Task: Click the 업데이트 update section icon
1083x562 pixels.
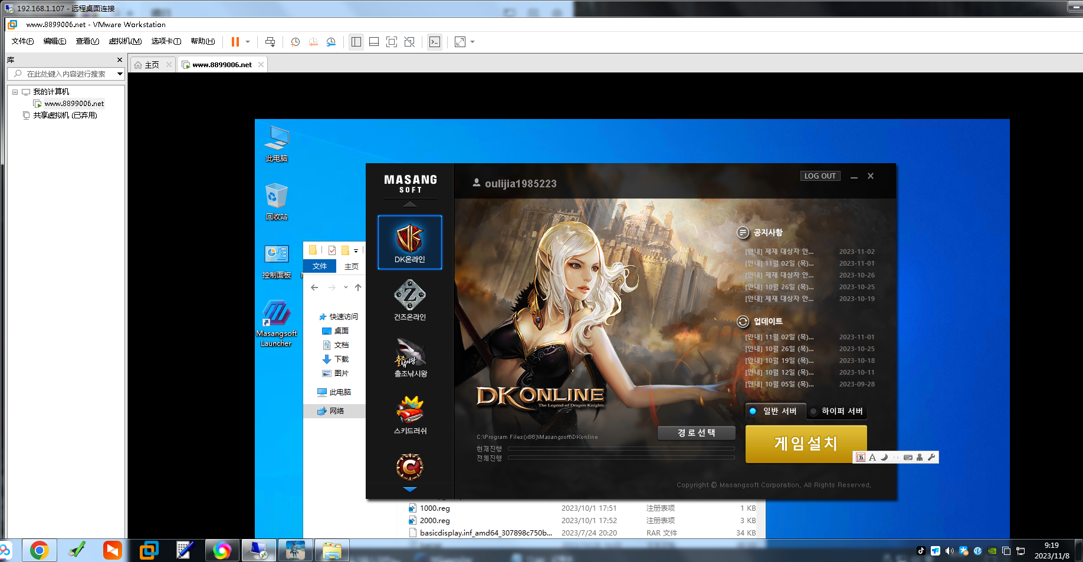Action: [743, 322]
